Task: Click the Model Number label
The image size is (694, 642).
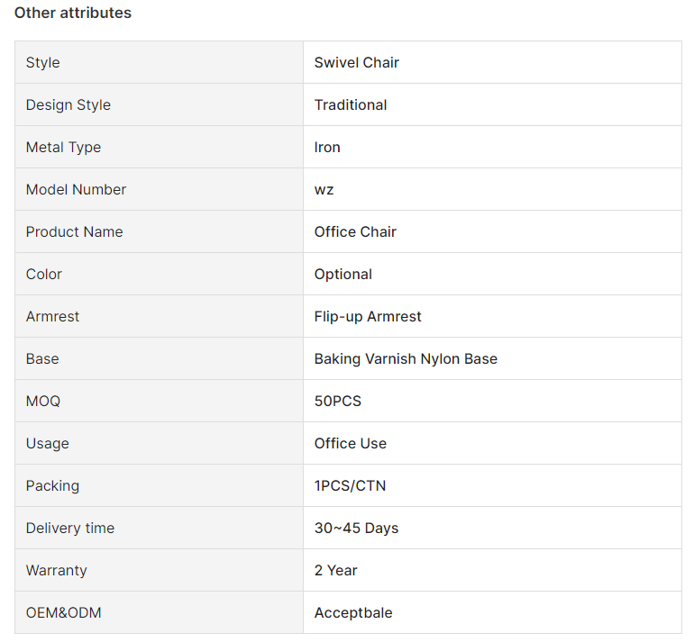Action: pyautogui.click(x=76, y=189)
